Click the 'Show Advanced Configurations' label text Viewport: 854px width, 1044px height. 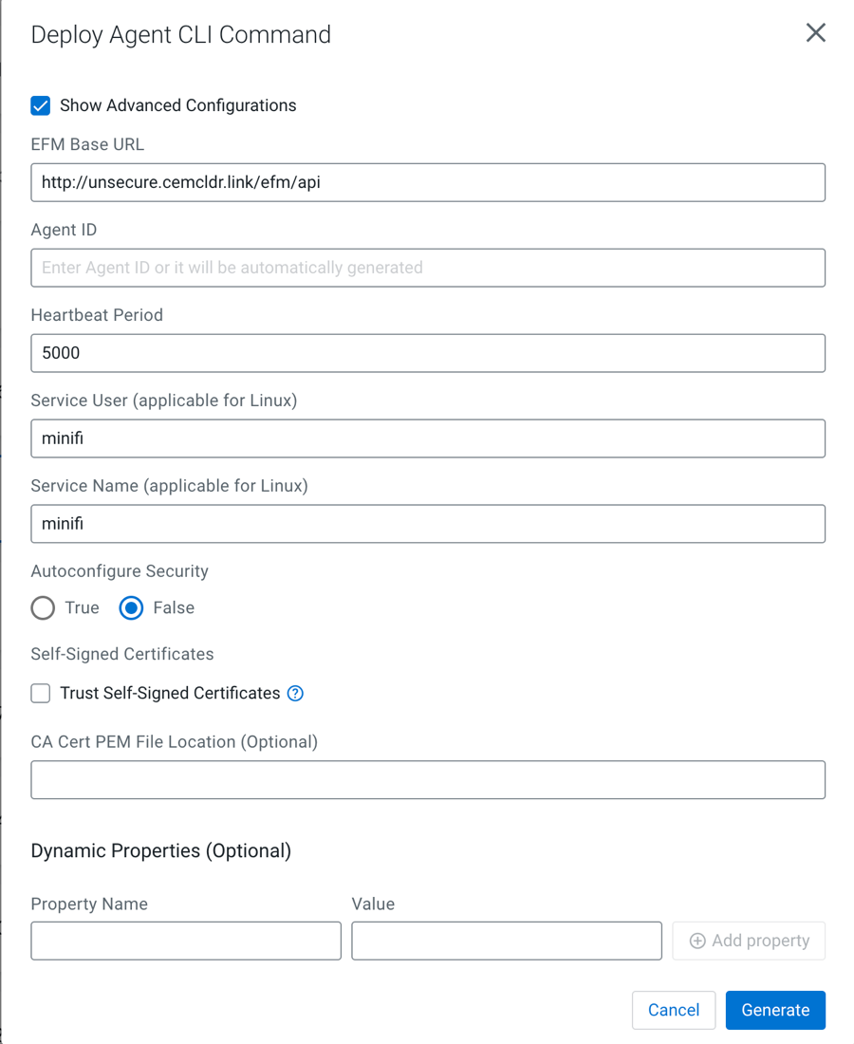pyautogui.click(x=178, y=105)
